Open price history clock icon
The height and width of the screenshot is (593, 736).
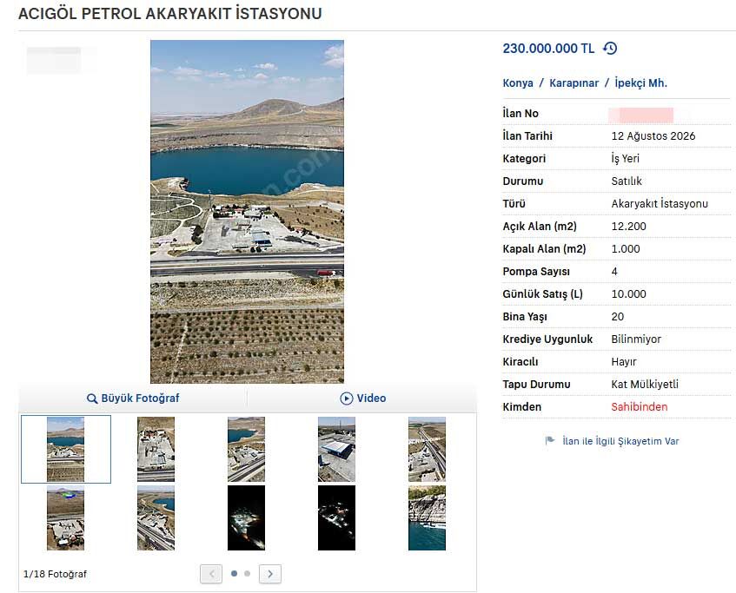coord(610,49)
